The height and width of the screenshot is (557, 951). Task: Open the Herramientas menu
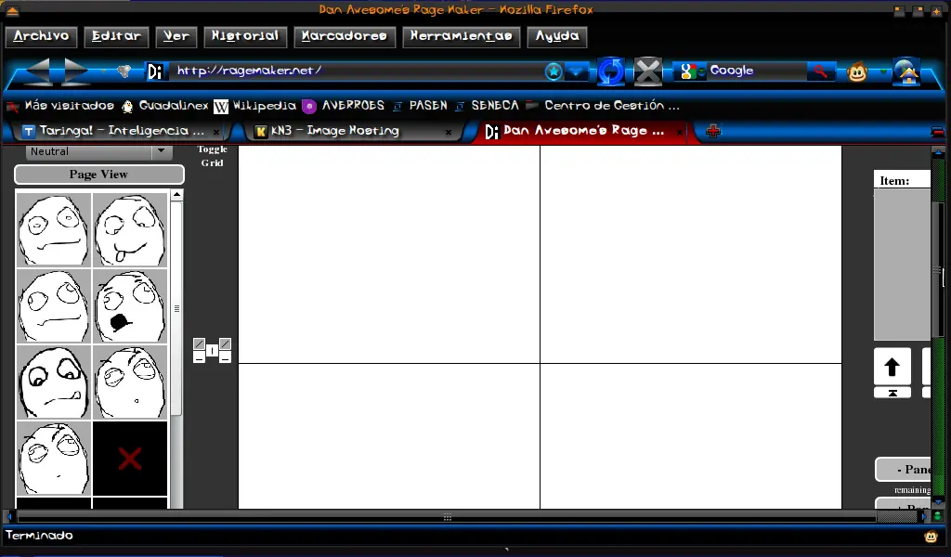click(461, 36)
